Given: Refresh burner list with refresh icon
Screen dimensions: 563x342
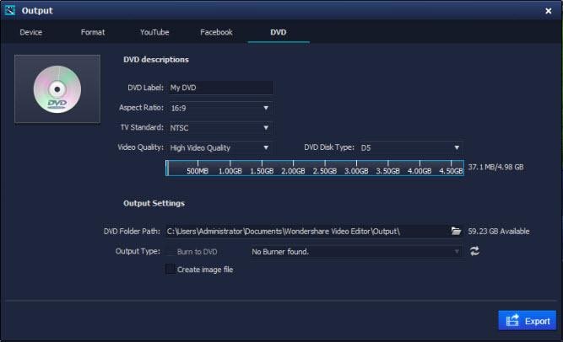Looking at the screenshot, I should coord(474,251).
